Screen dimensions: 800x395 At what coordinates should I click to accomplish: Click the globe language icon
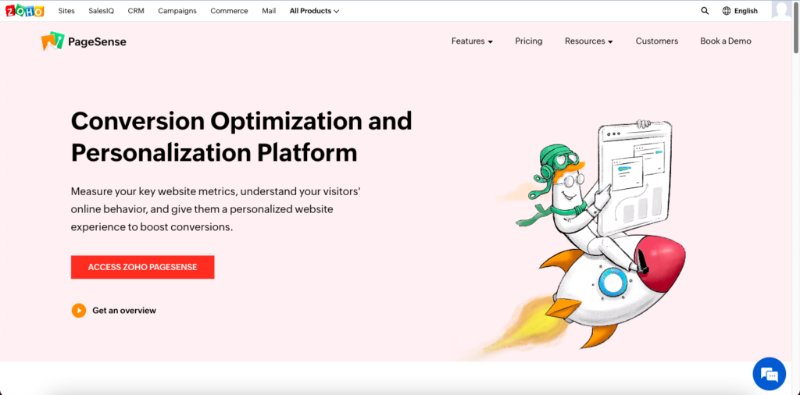727,11
